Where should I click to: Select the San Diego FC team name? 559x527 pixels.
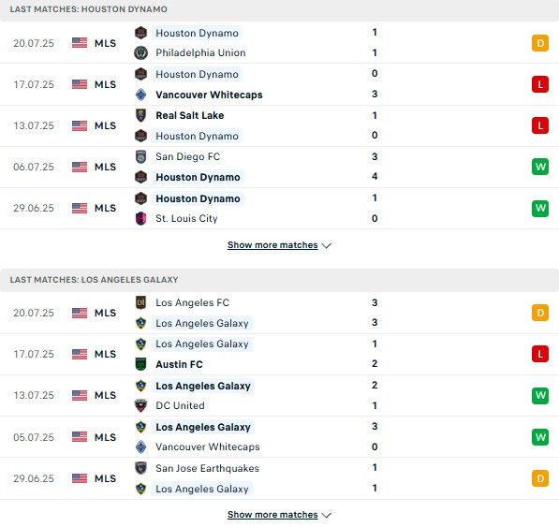187,156
